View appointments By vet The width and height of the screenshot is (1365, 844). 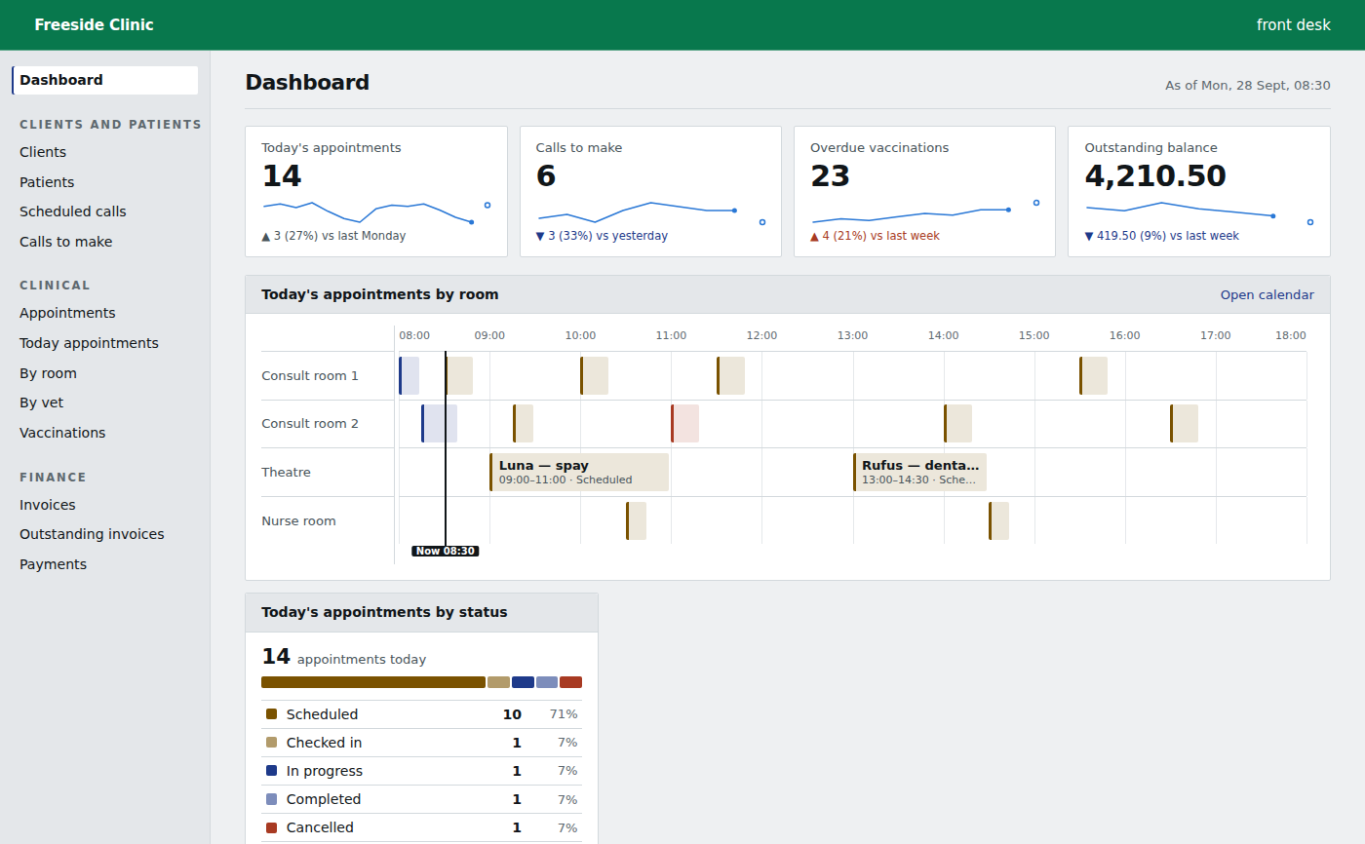click(41, 403)
